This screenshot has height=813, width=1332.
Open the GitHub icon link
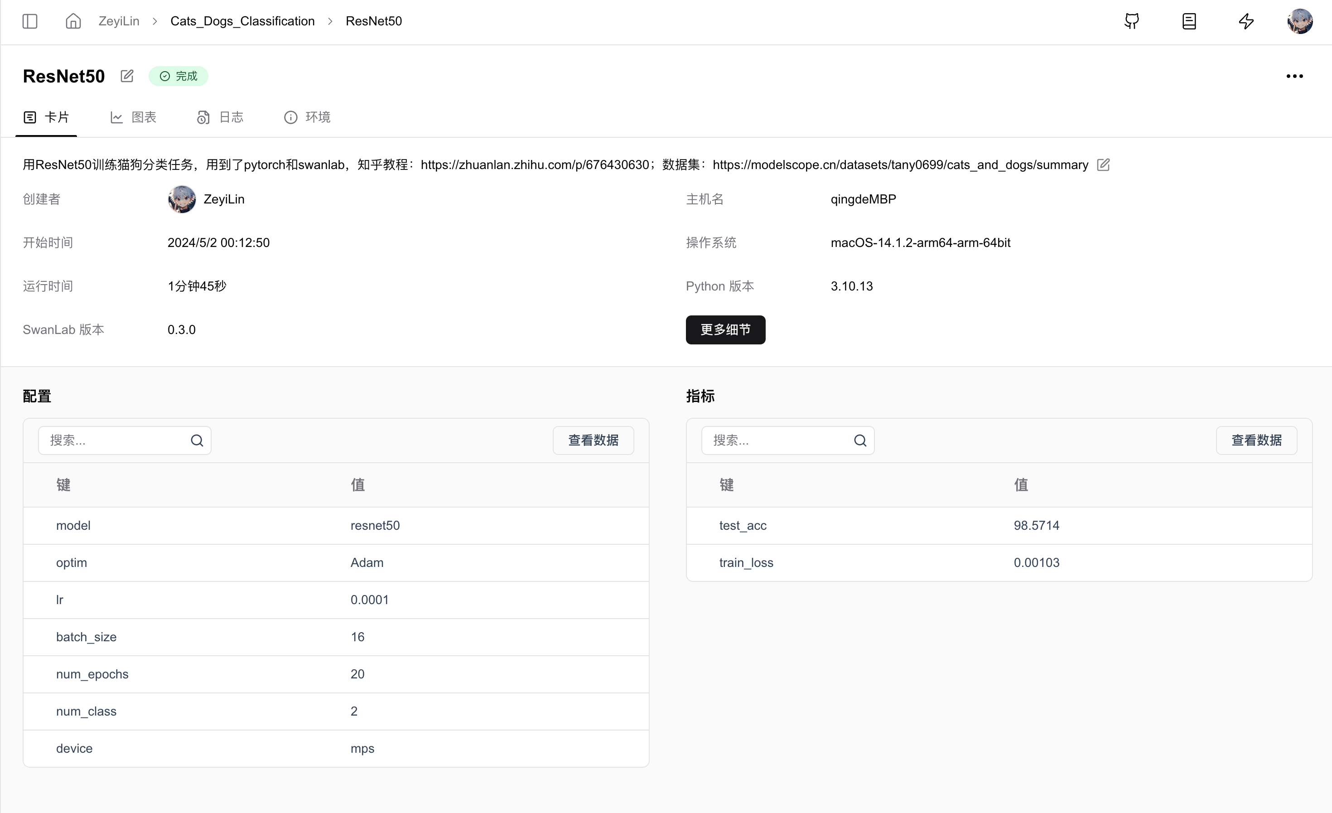coord(1131,21)
